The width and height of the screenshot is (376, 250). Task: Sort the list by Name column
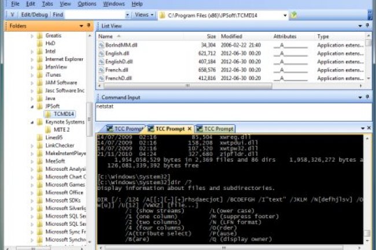tap(105, 36)
